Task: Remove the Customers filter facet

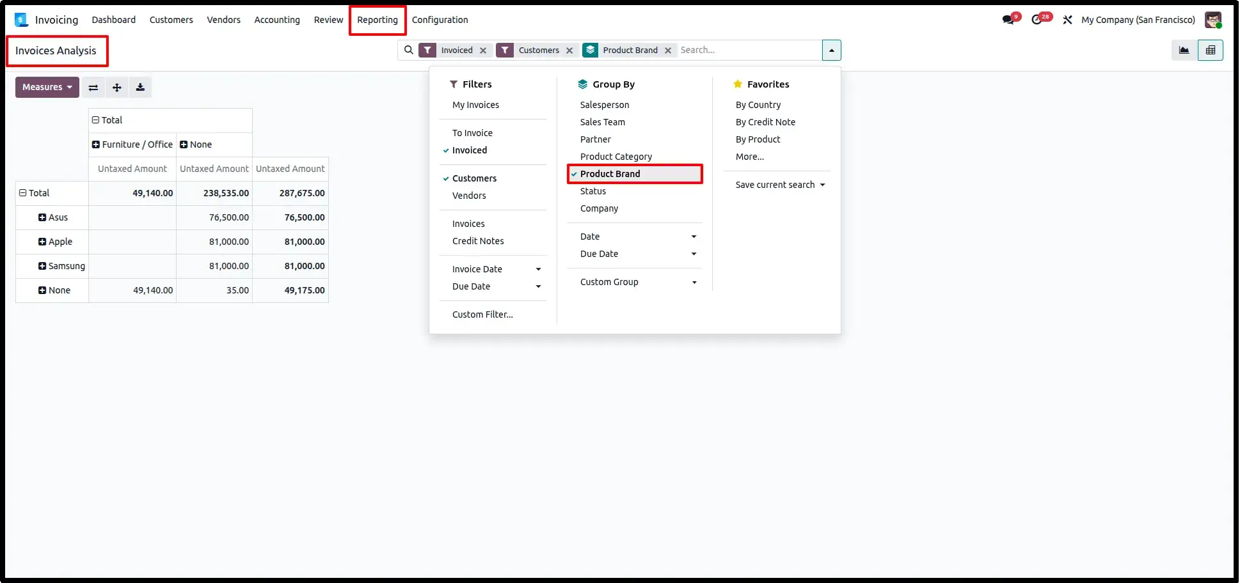Action: tap(569, 51)
